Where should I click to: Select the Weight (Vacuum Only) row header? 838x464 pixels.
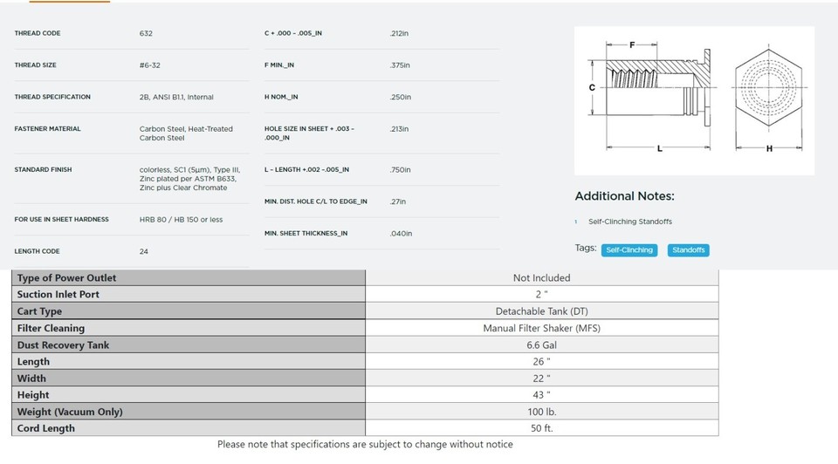pos(189,412)
